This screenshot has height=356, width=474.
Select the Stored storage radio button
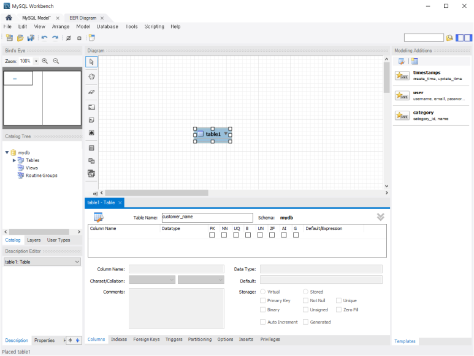tap(305, 292)
